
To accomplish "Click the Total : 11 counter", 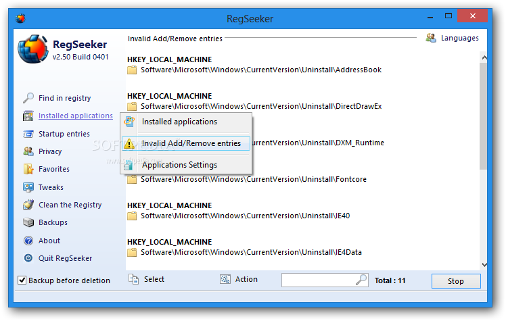I will pos(390,280).
